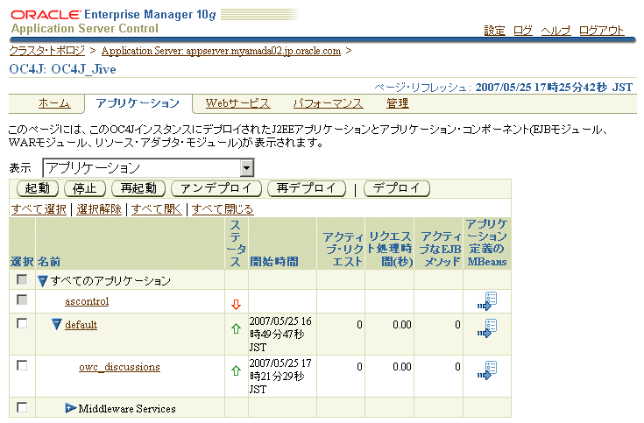Image resolution: width=644 pixels, height=423 pixels.
Task: Switch to the Webサービス tab
Action: (x=237, y=103)
